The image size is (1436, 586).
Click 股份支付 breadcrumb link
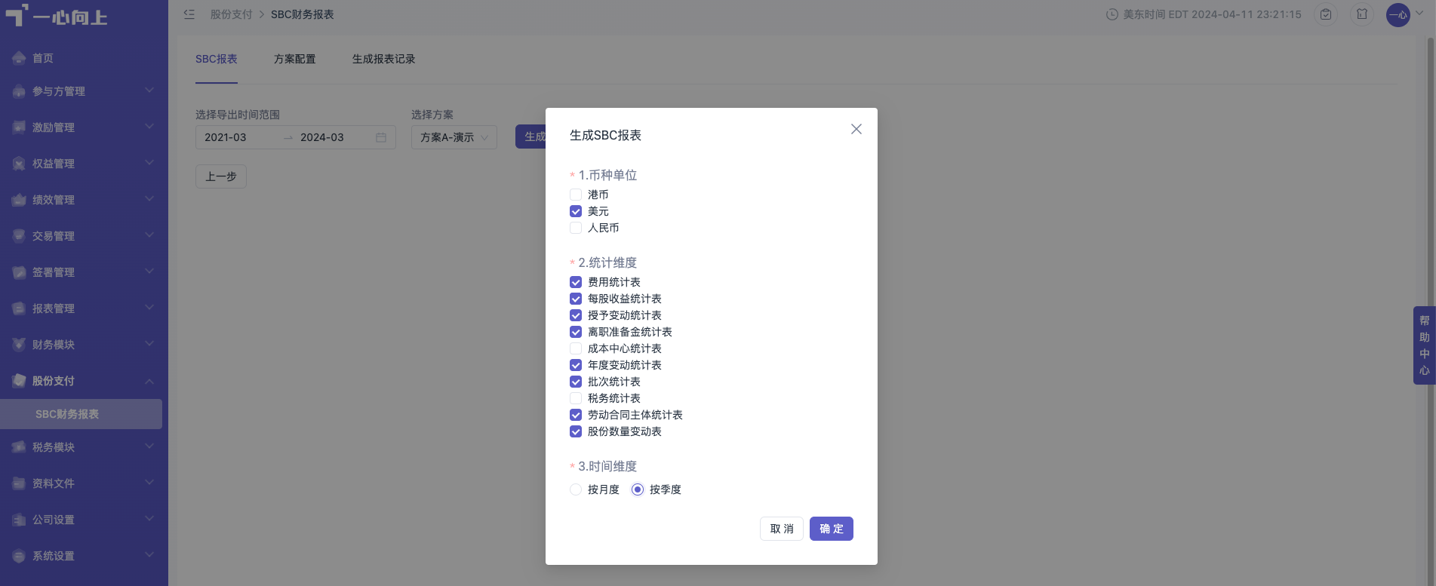click(x=231, y=14)
